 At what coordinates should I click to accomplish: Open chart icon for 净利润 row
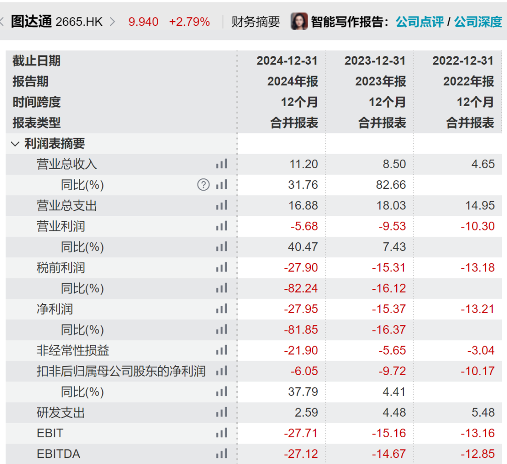[x=222, y=309]
